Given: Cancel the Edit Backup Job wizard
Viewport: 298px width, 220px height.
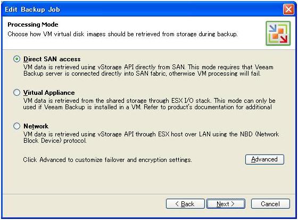Looking at the screenshot, I should pos(270,204).
